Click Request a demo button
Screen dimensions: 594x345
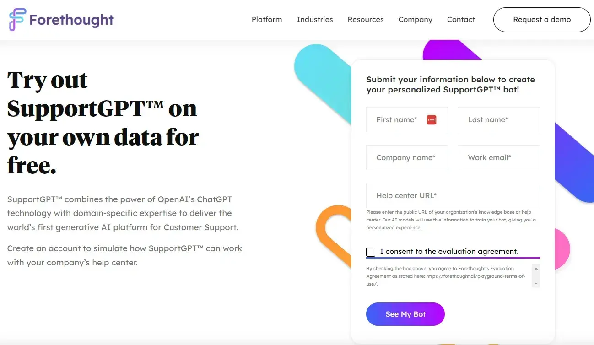pyautogui.click(x=542, y=20)
